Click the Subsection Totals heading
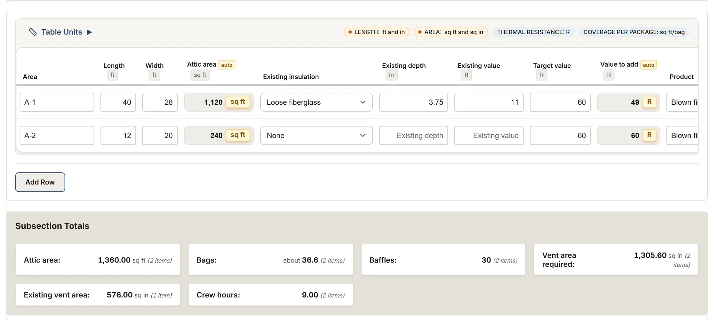 (x=52, y=226)
